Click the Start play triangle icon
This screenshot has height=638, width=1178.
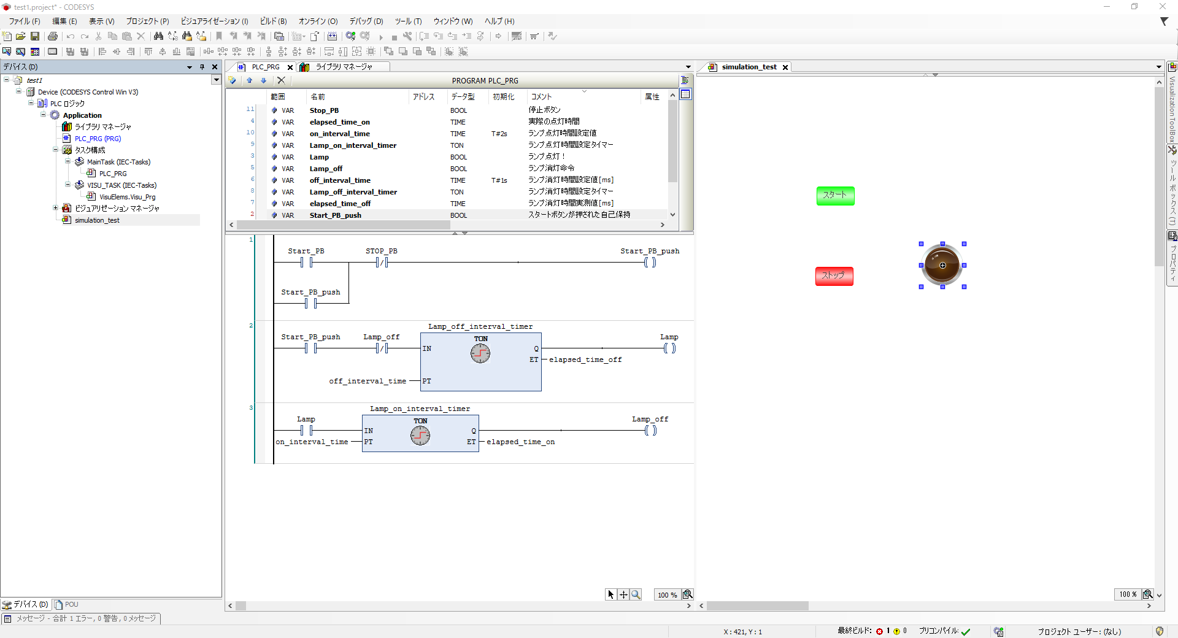click(381, 37)
